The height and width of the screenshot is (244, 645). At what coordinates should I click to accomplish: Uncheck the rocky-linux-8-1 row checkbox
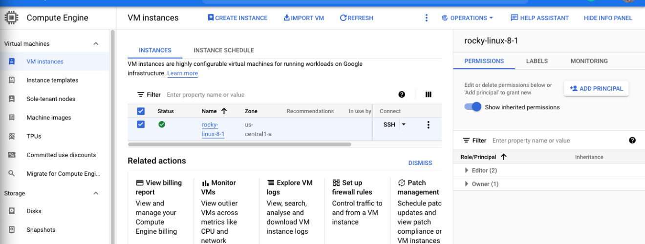[x=141, y=124]
